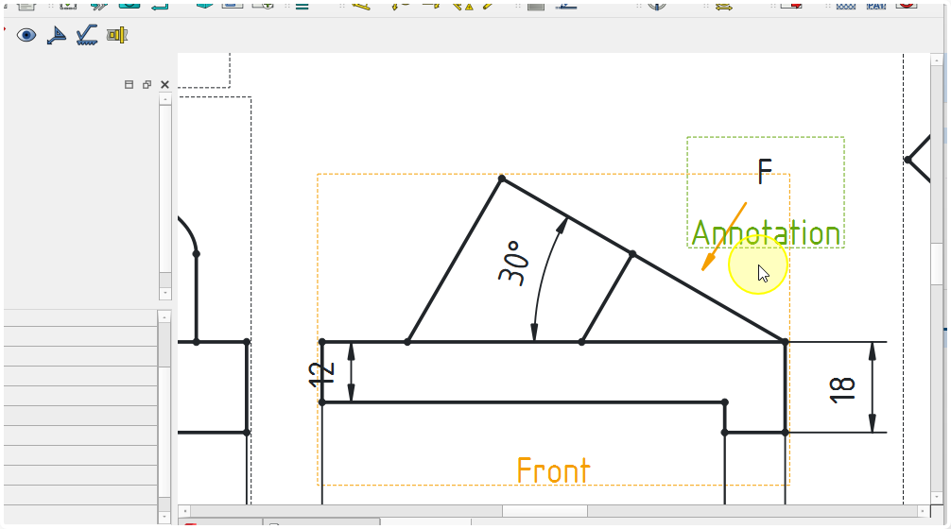Select the green Annotation text

point(766,233)
